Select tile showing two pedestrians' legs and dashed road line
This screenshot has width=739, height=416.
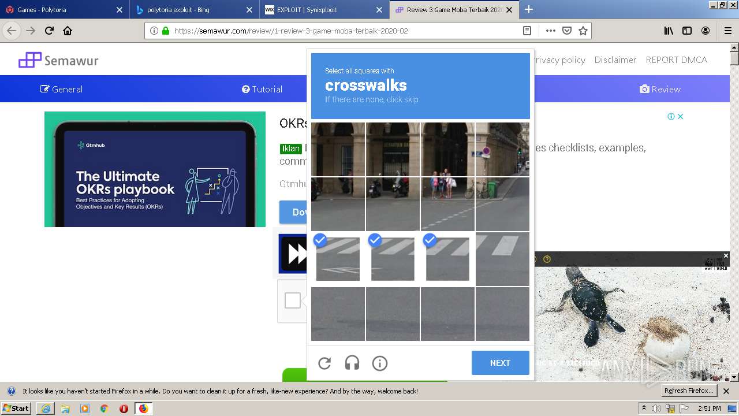447,204
